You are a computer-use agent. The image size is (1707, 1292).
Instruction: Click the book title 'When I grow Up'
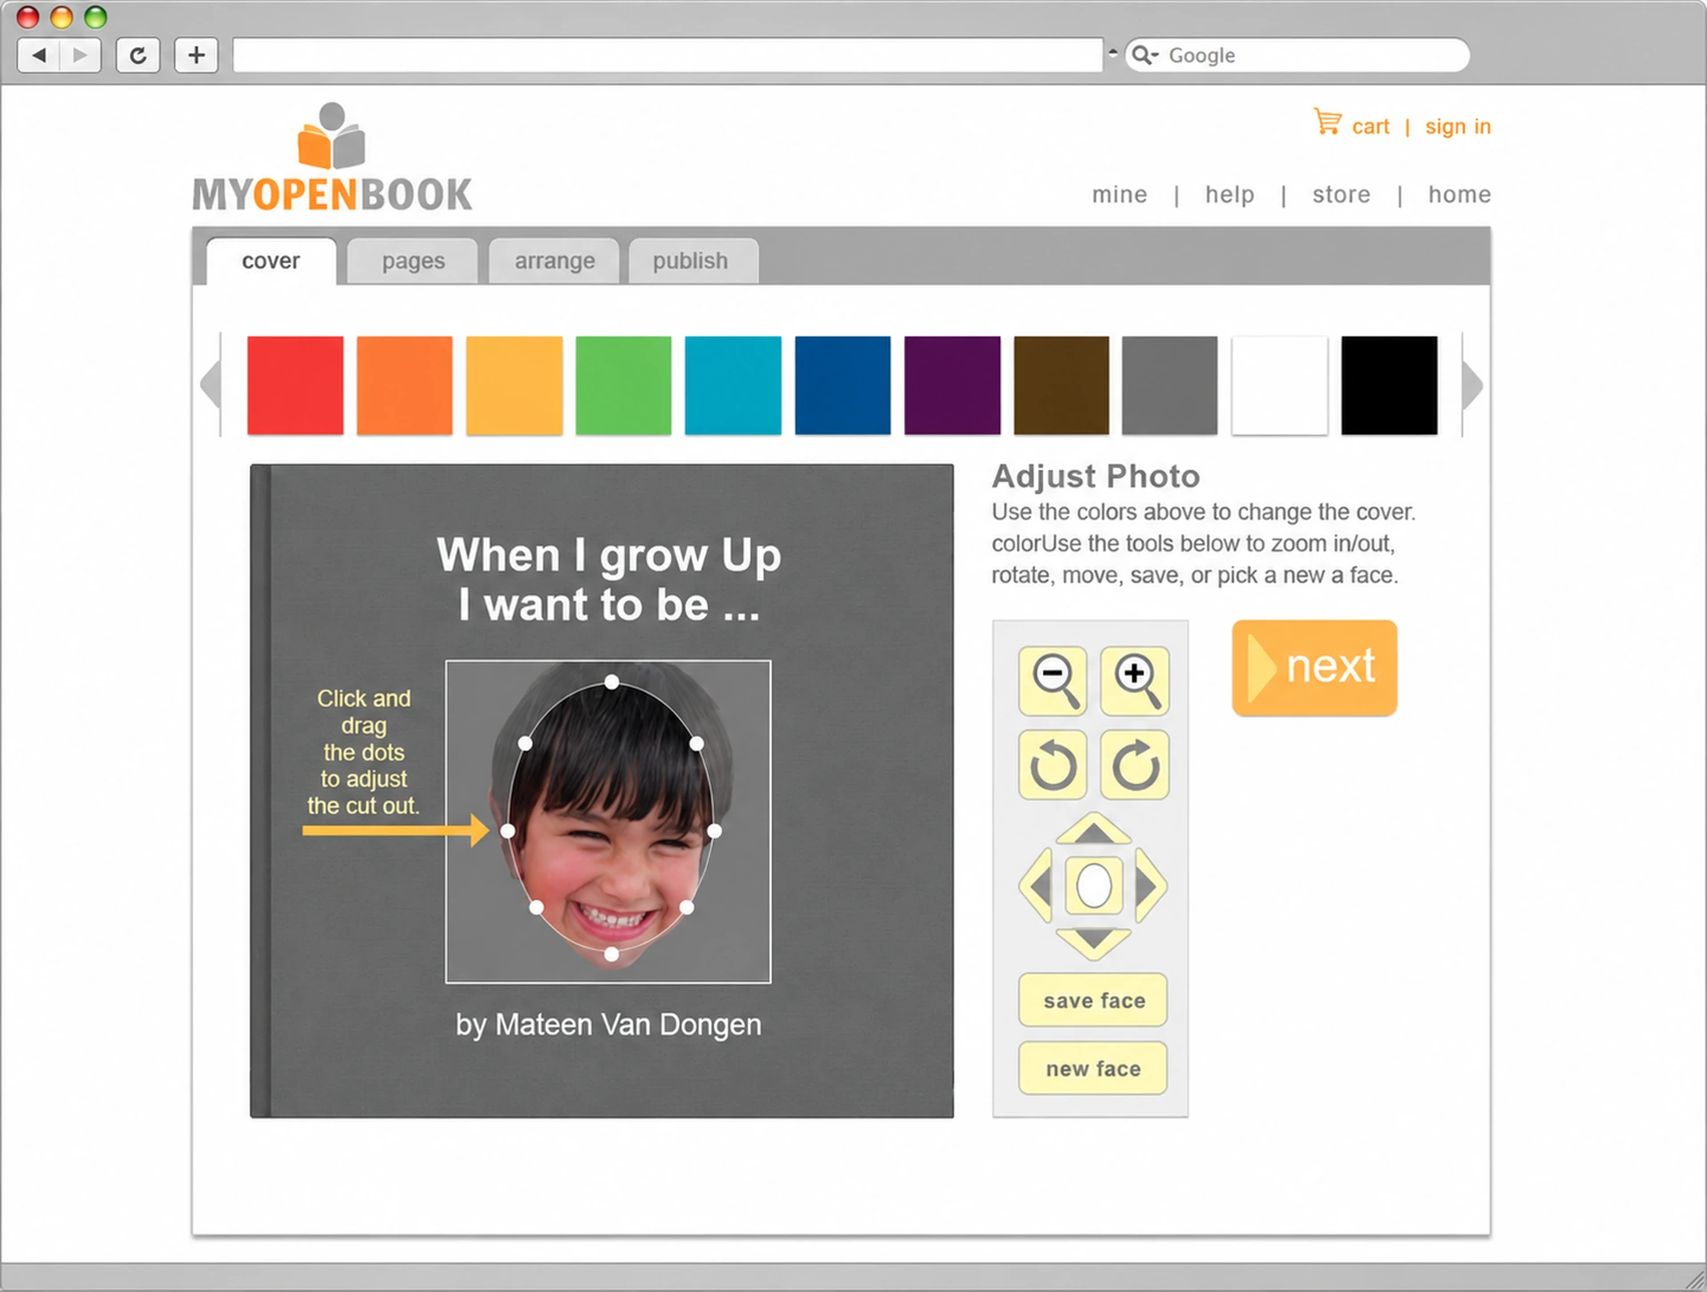point(609,555)
